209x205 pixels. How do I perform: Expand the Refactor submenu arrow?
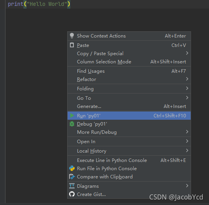[x=187, y=79]
